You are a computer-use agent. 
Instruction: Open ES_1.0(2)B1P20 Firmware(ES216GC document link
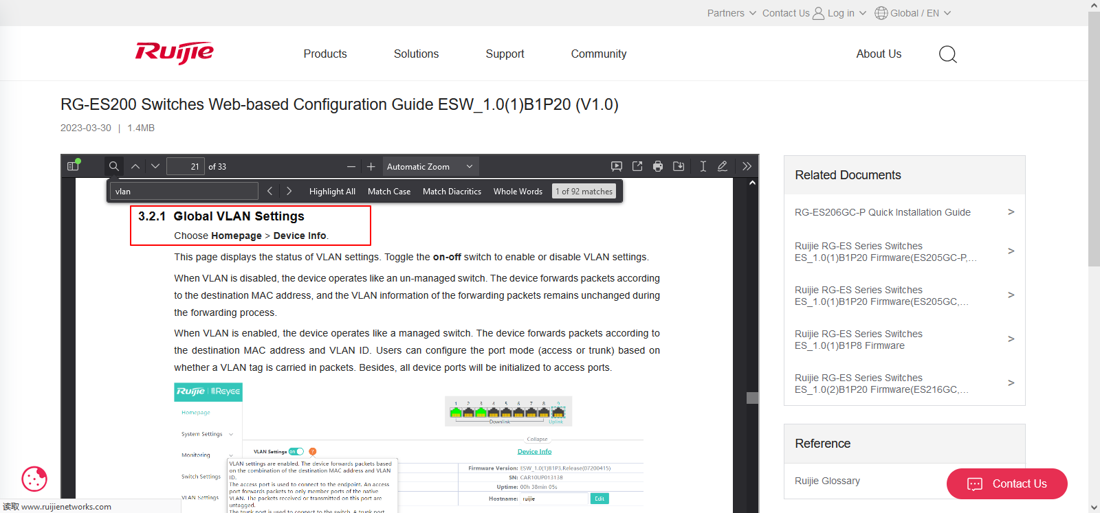(882, 383)
